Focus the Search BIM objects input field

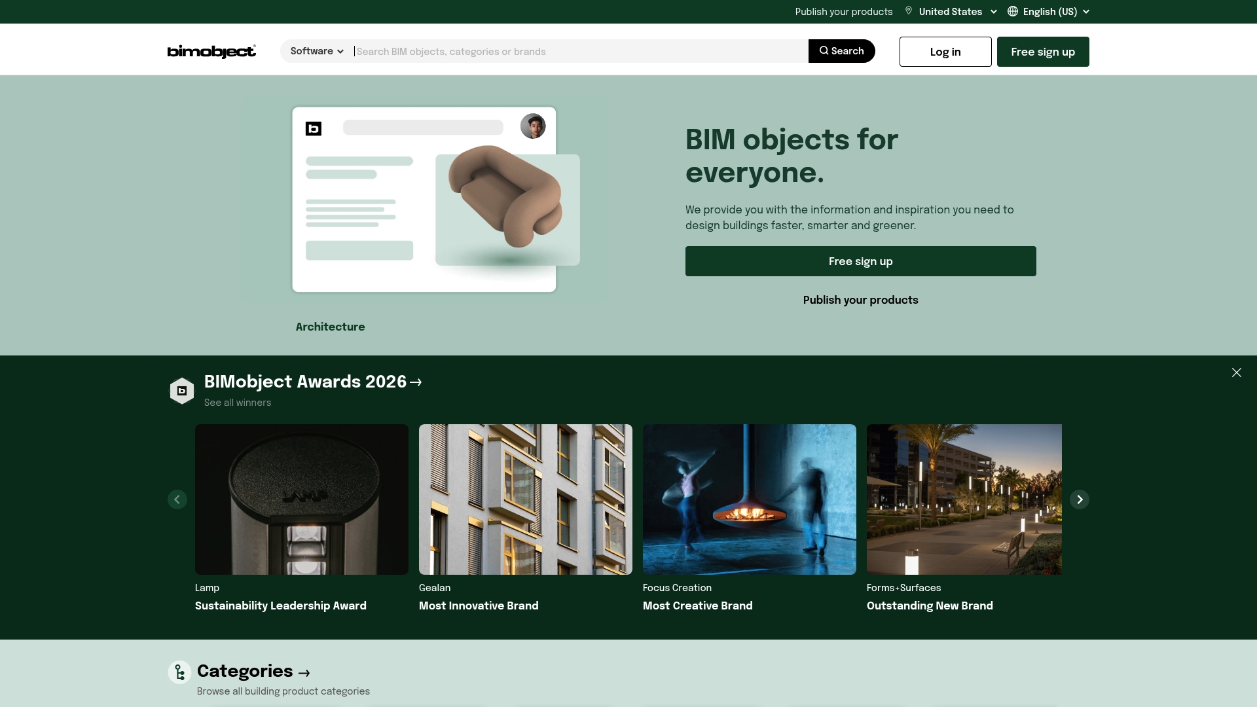point(580,52)
